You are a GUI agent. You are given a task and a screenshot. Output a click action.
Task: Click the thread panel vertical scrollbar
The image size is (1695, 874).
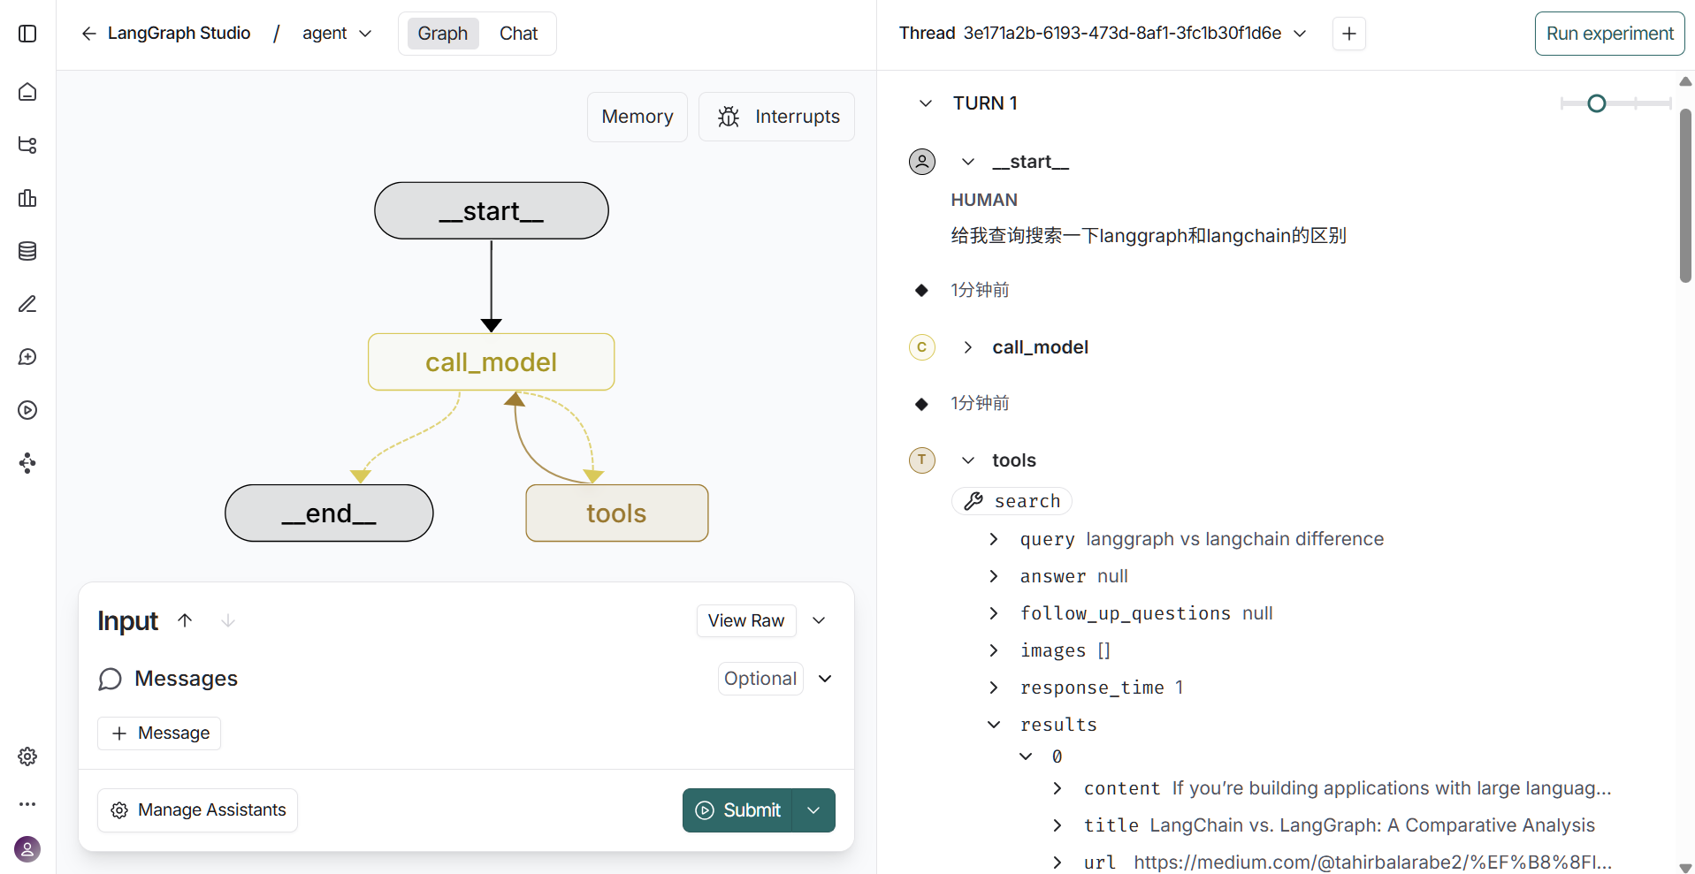coord(1685,195)
